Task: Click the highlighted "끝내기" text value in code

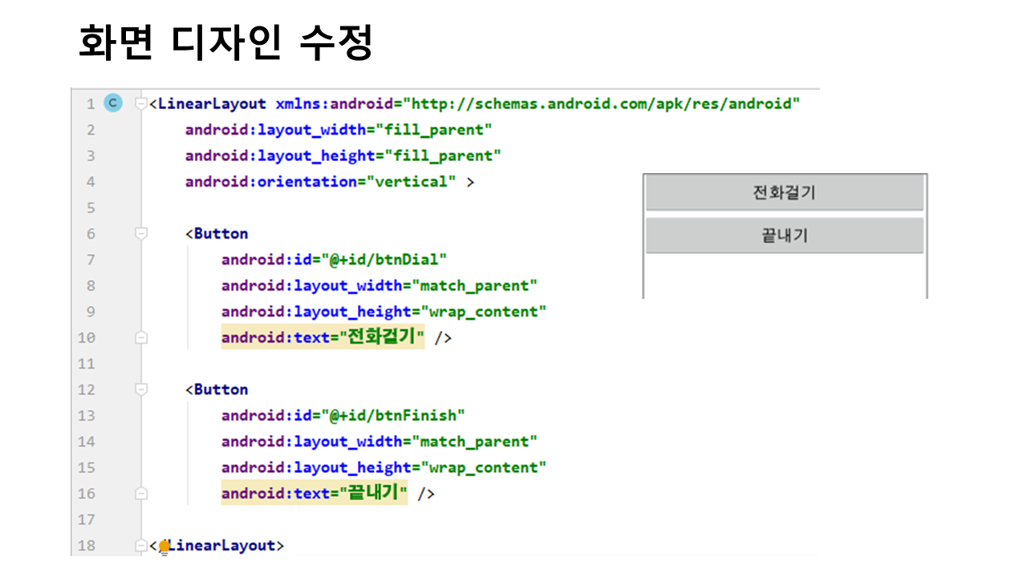Action: coord(373,494)
